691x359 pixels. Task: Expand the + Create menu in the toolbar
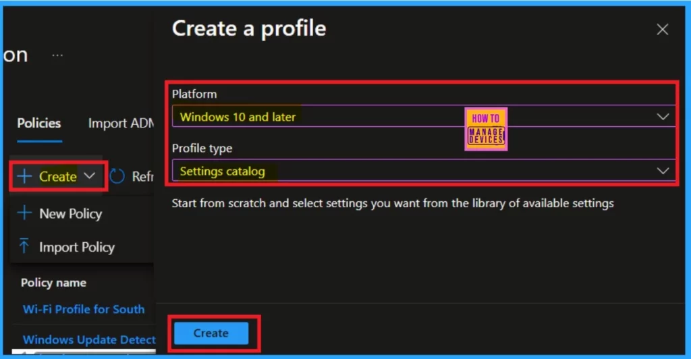(x=57, y=176)
